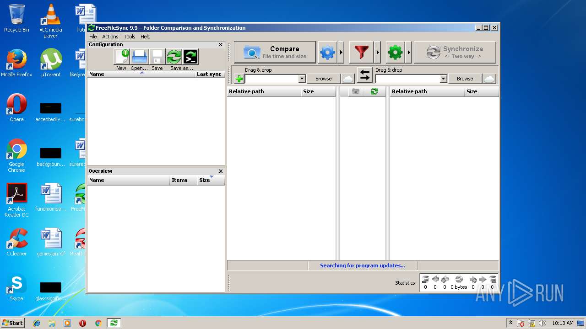The width and height of the screenshot is (586, 329).
Task: Open synchronization settings green gear
Action: click(x=395, y=53)
